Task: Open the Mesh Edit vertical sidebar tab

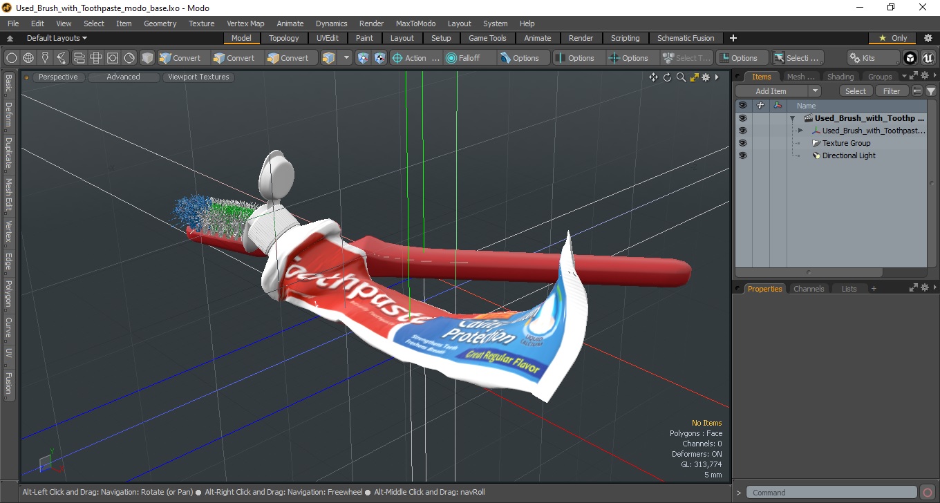Action: [x=8, y=195]
